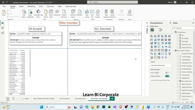The height and width of the screenshot is (110, 195).
Task: Pick the Treemap visual
Action: pos(169,43)
